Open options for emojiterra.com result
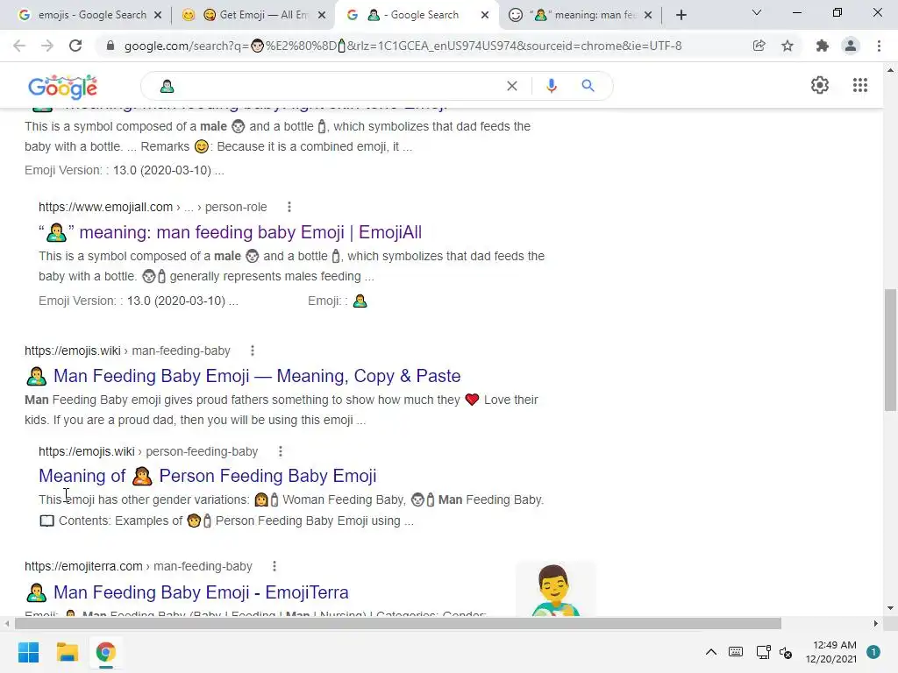 click(274, 566)
